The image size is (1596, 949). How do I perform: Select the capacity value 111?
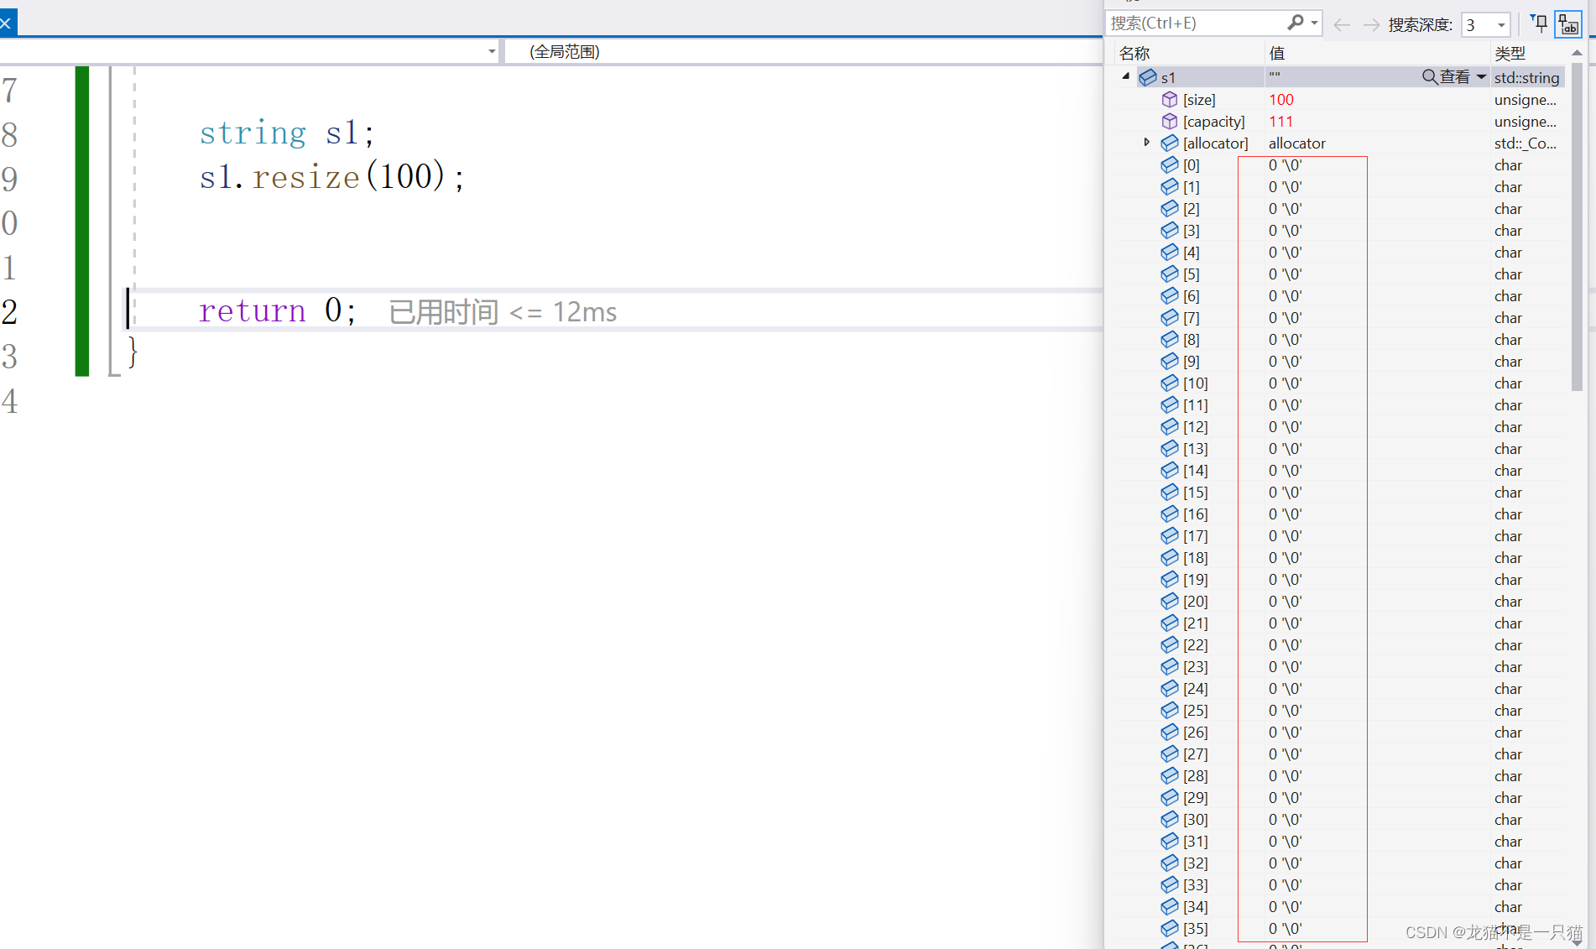1280,121
